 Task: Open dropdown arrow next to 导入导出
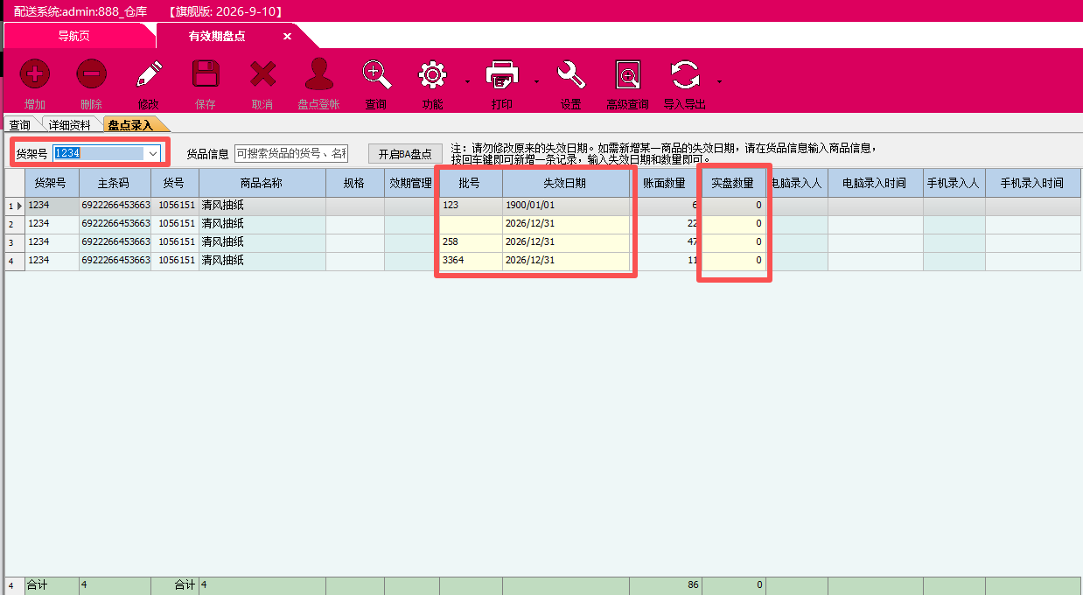coord(719,82)
